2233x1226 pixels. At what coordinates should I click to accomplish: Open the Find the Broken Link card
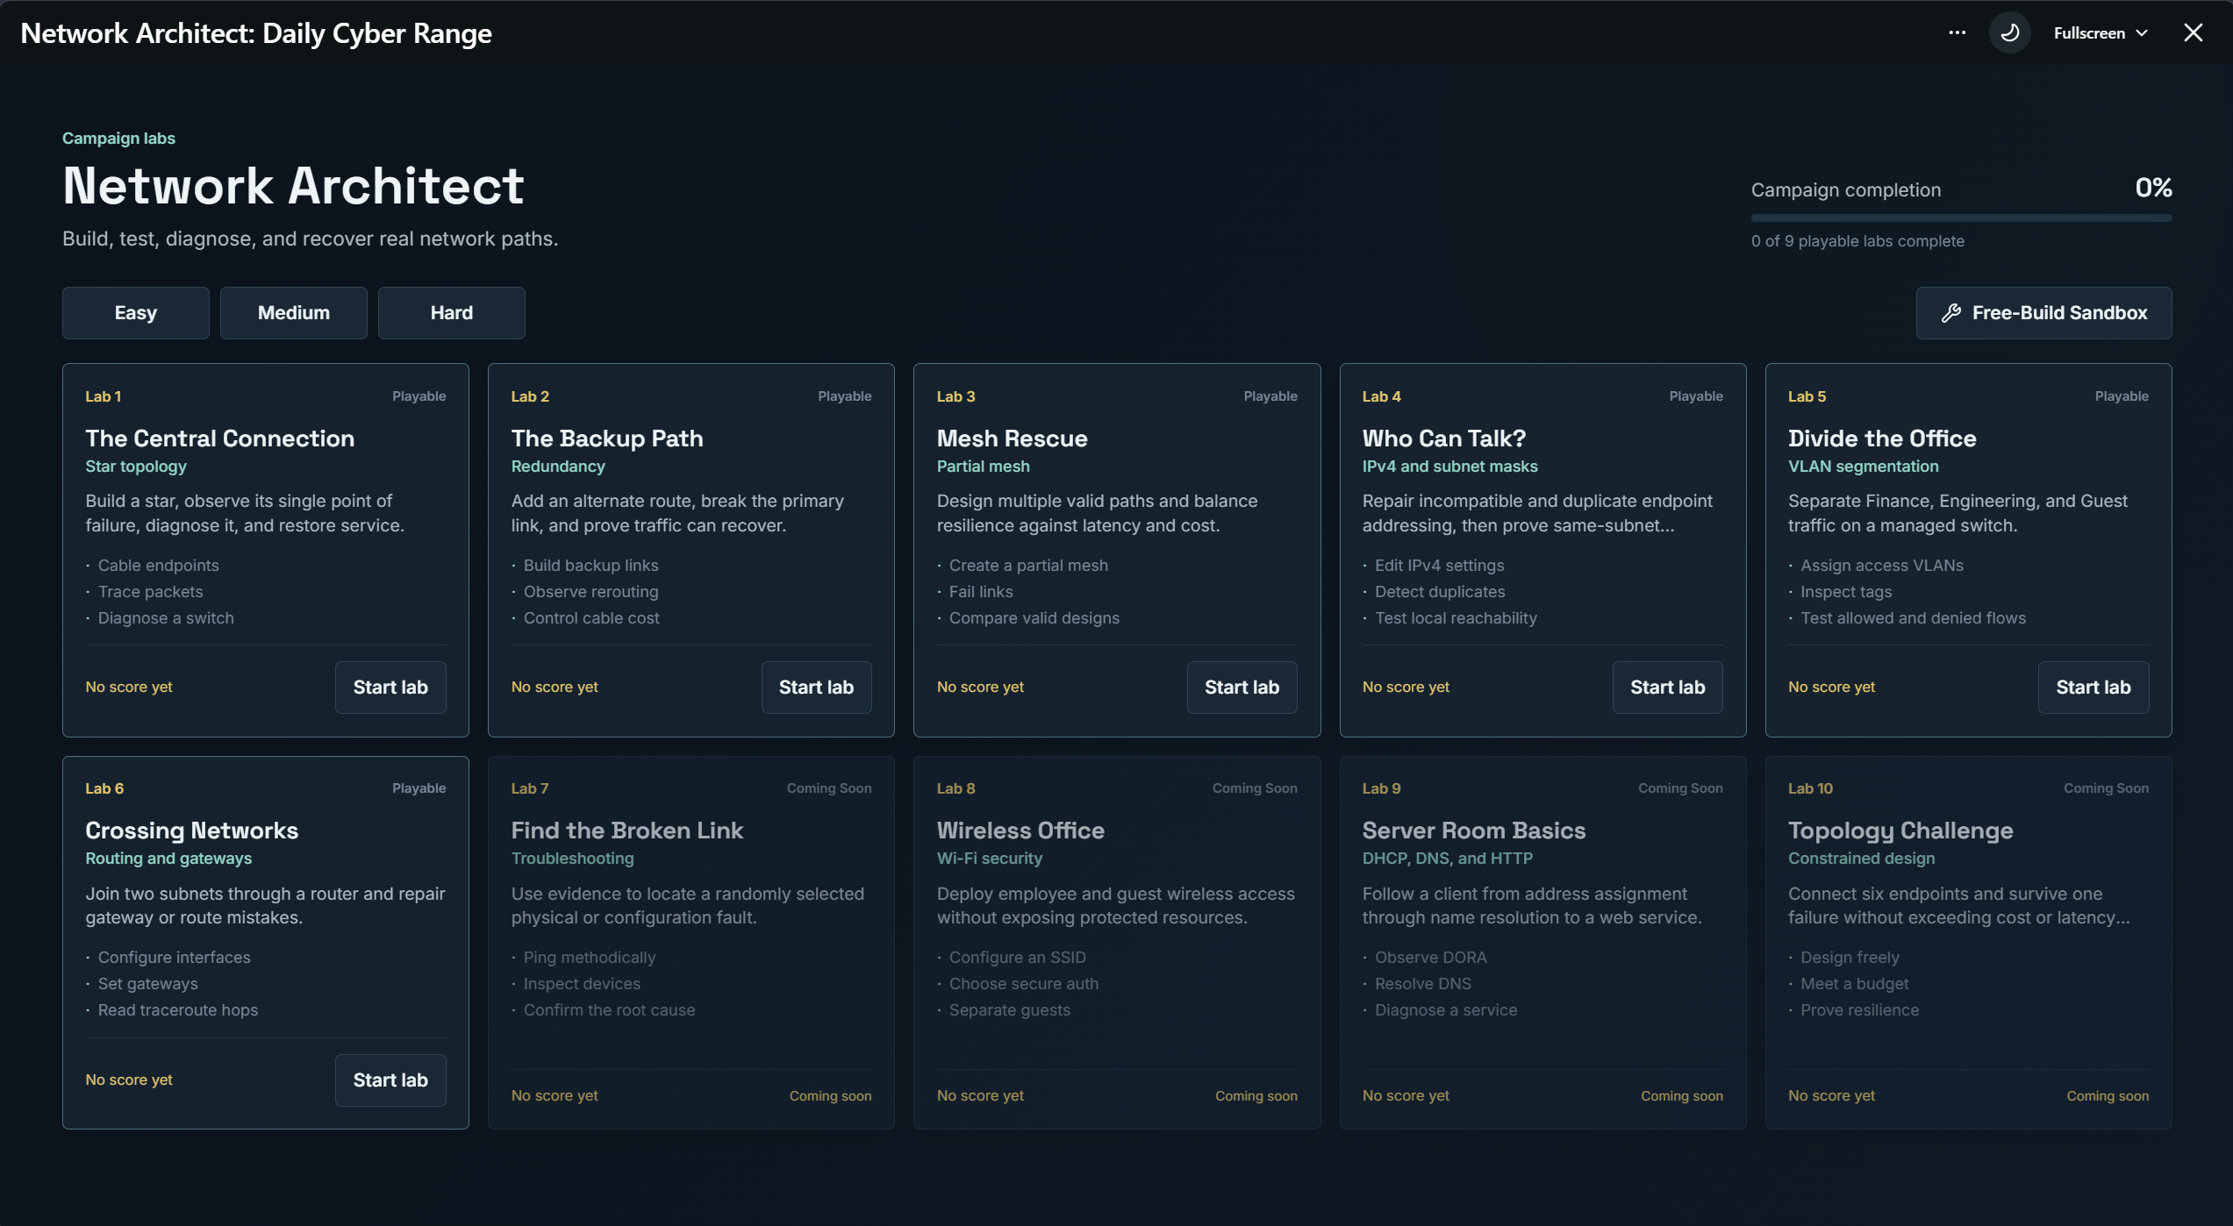pos(691,943)
